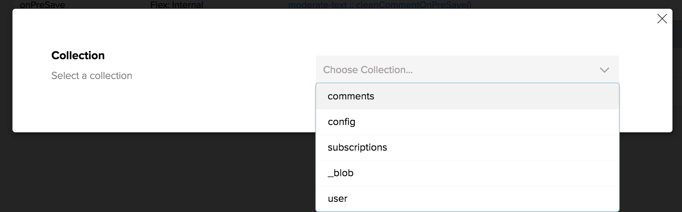Close the Collection dialog with the X icon
This screenshot has height=212, width=682.
[662, 19]
